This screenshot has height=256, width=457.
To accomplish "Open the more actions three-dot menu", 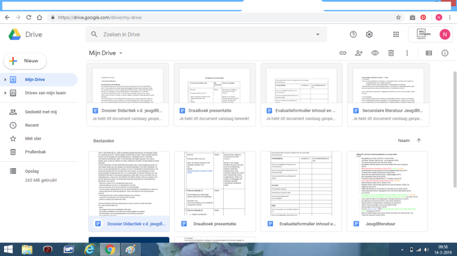I will pyautogui.click(x=407, y=53).
